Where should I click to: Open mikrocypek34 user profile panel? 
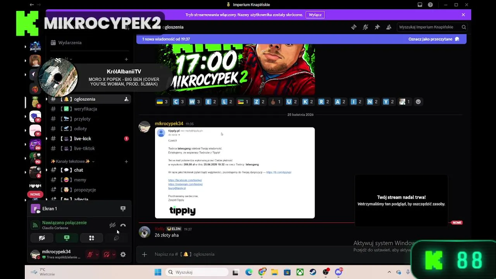point(56,254)
